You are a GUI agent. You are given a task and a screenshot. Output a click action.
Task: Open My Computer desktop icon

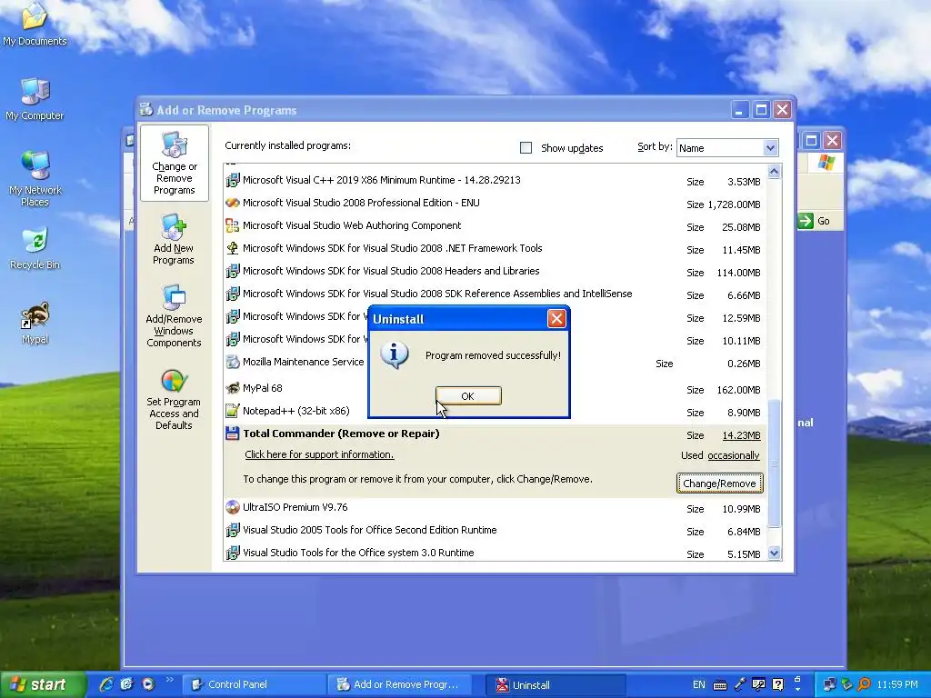[x=35, y=98]
